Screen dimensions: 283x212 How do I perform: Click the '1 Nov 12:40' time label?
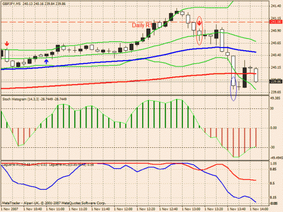tap(168, 209)
